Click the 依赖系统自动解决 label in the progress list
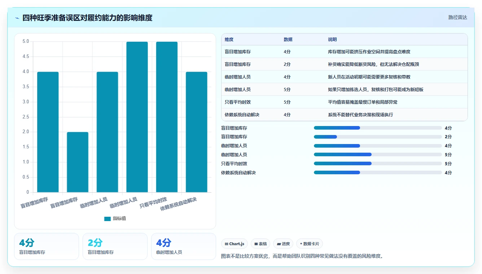Image resolution: width=482 pixels, height=274 pixels. (238, 173)
